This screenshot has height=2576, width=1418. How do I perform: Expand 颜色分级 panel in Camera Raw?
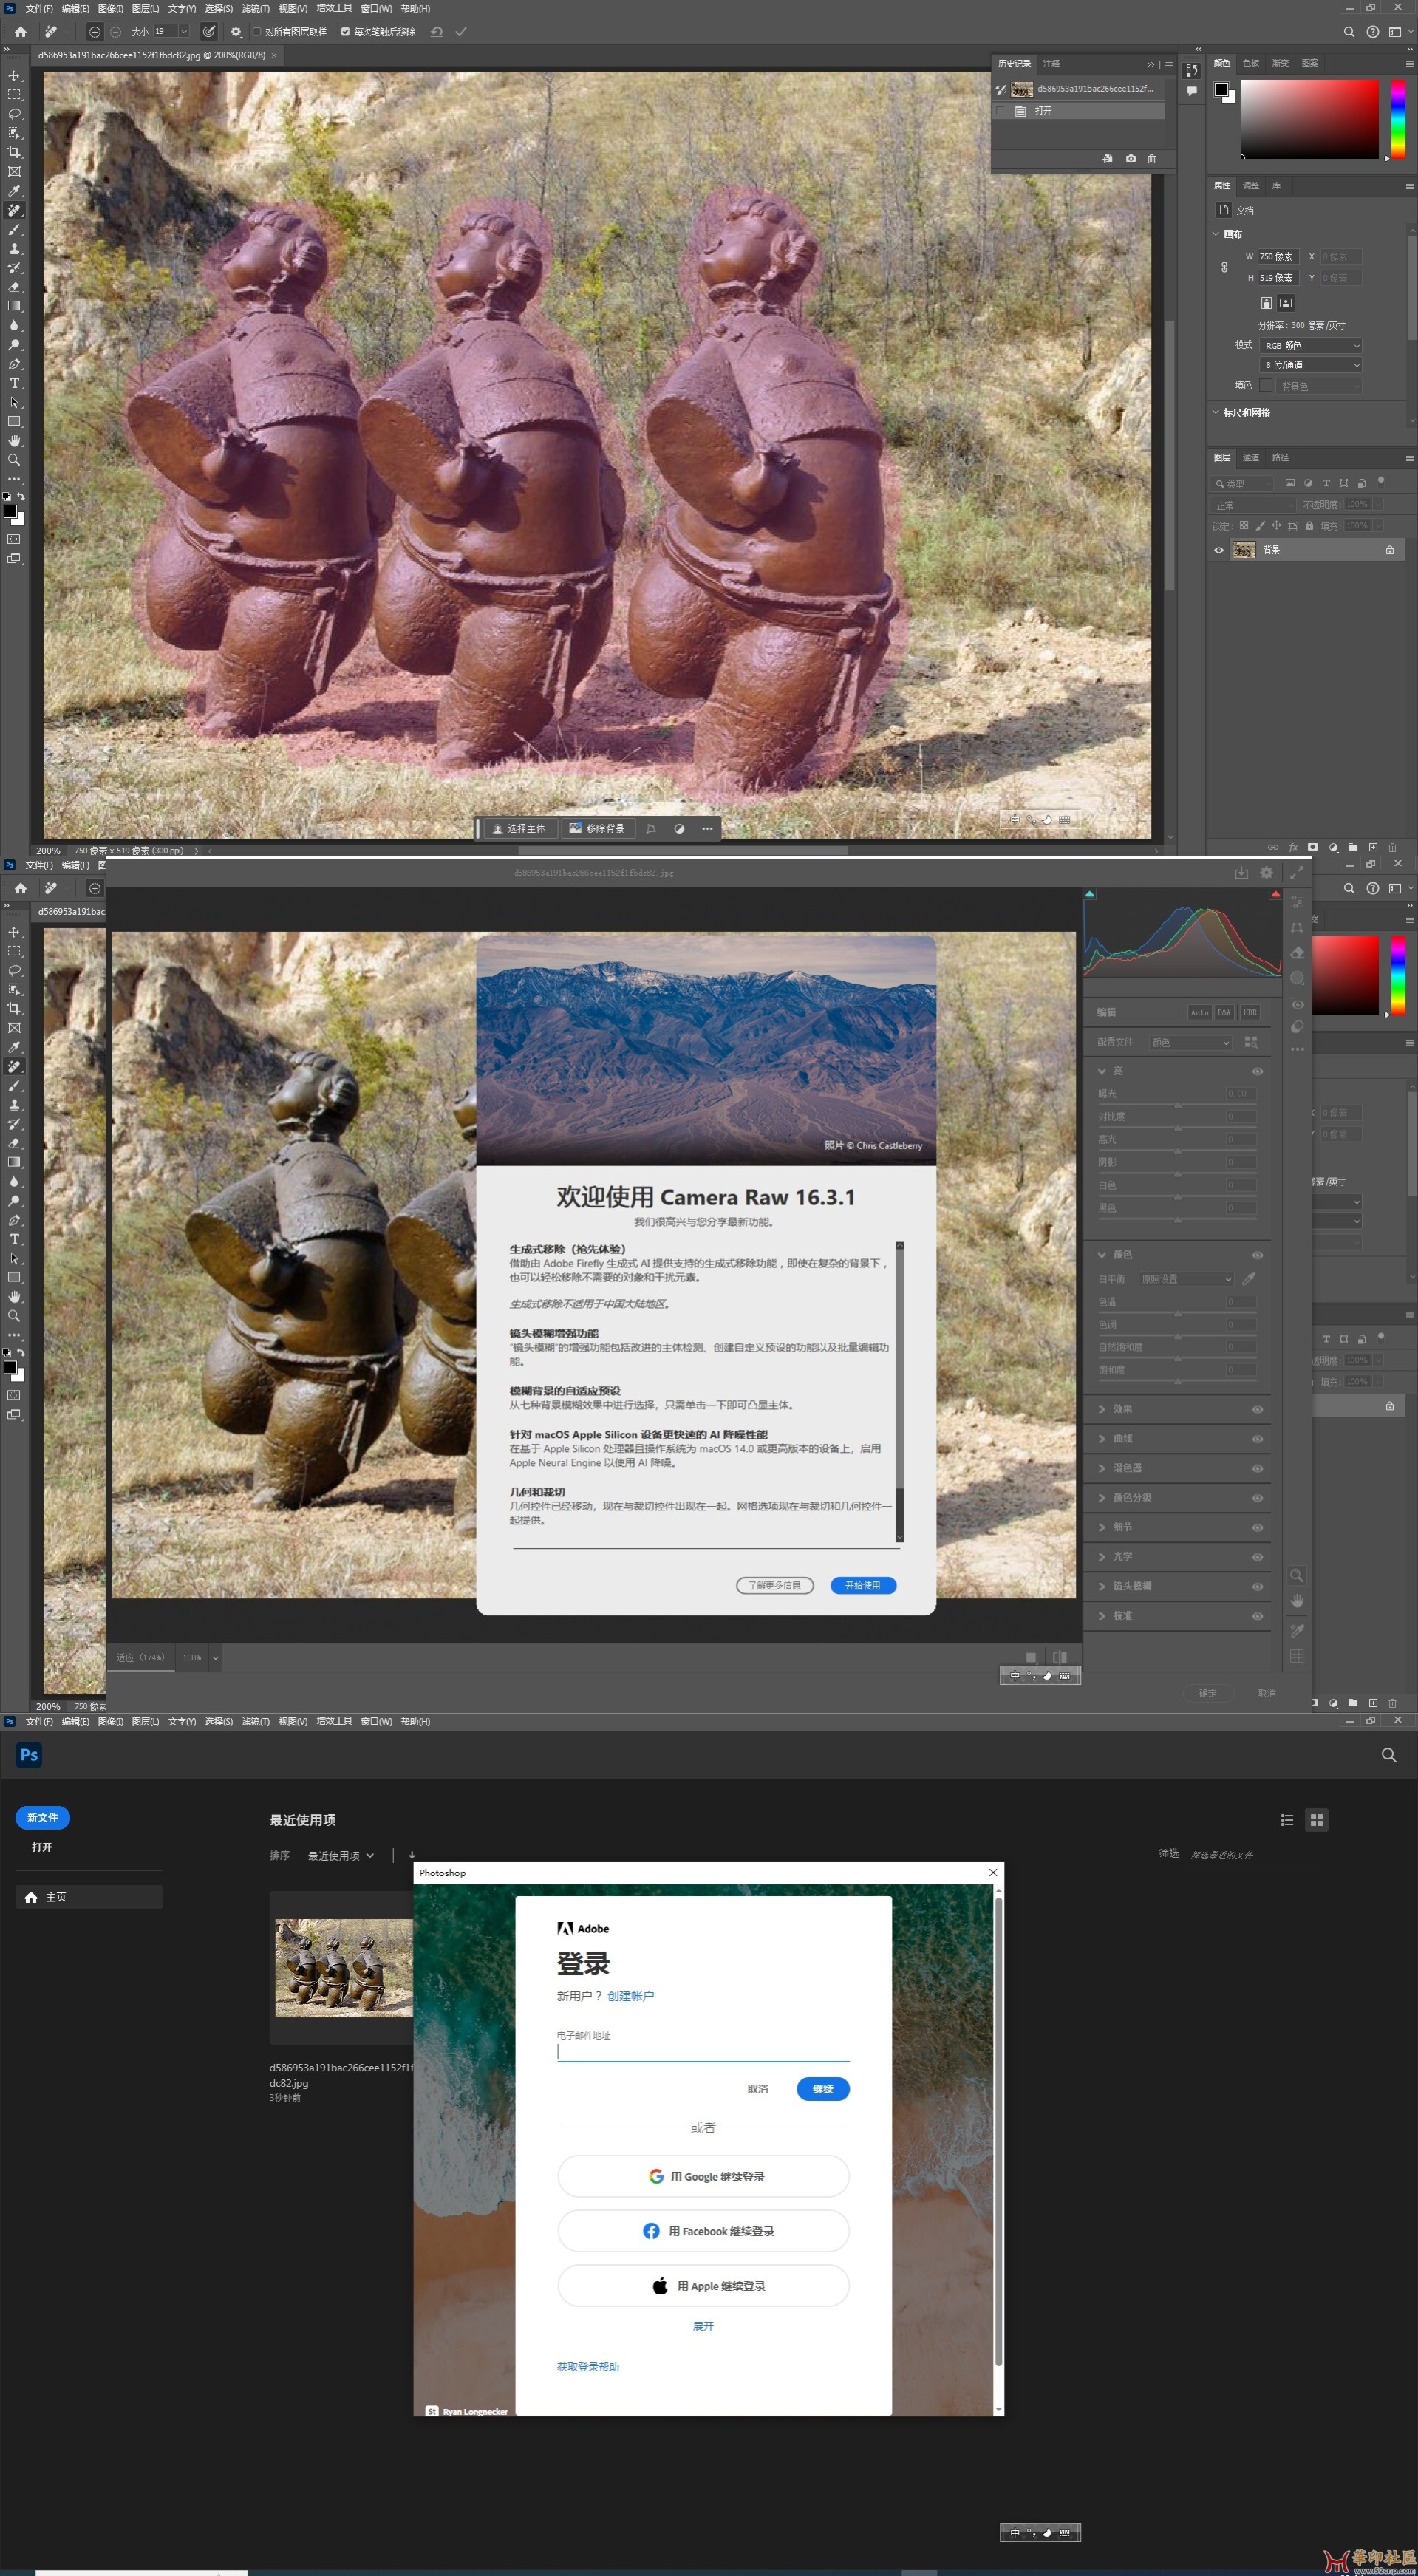(x=1102, y=1498)
